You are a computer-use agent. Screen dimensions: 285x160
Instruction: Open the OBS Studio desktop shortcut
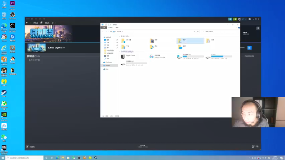tap(12, 16)
